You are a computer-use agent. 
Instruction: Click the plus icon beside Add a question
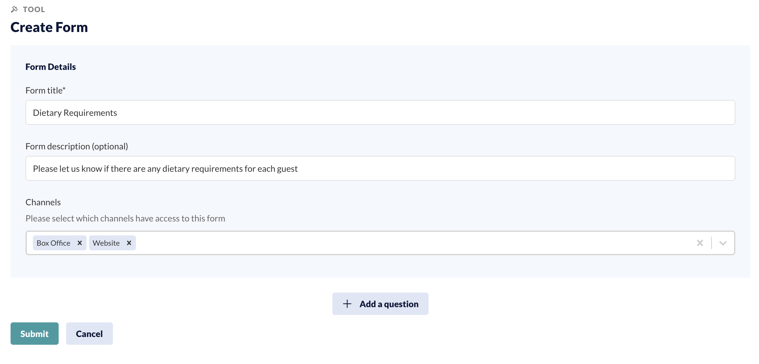pyautogui.click(x=347, y=304)
